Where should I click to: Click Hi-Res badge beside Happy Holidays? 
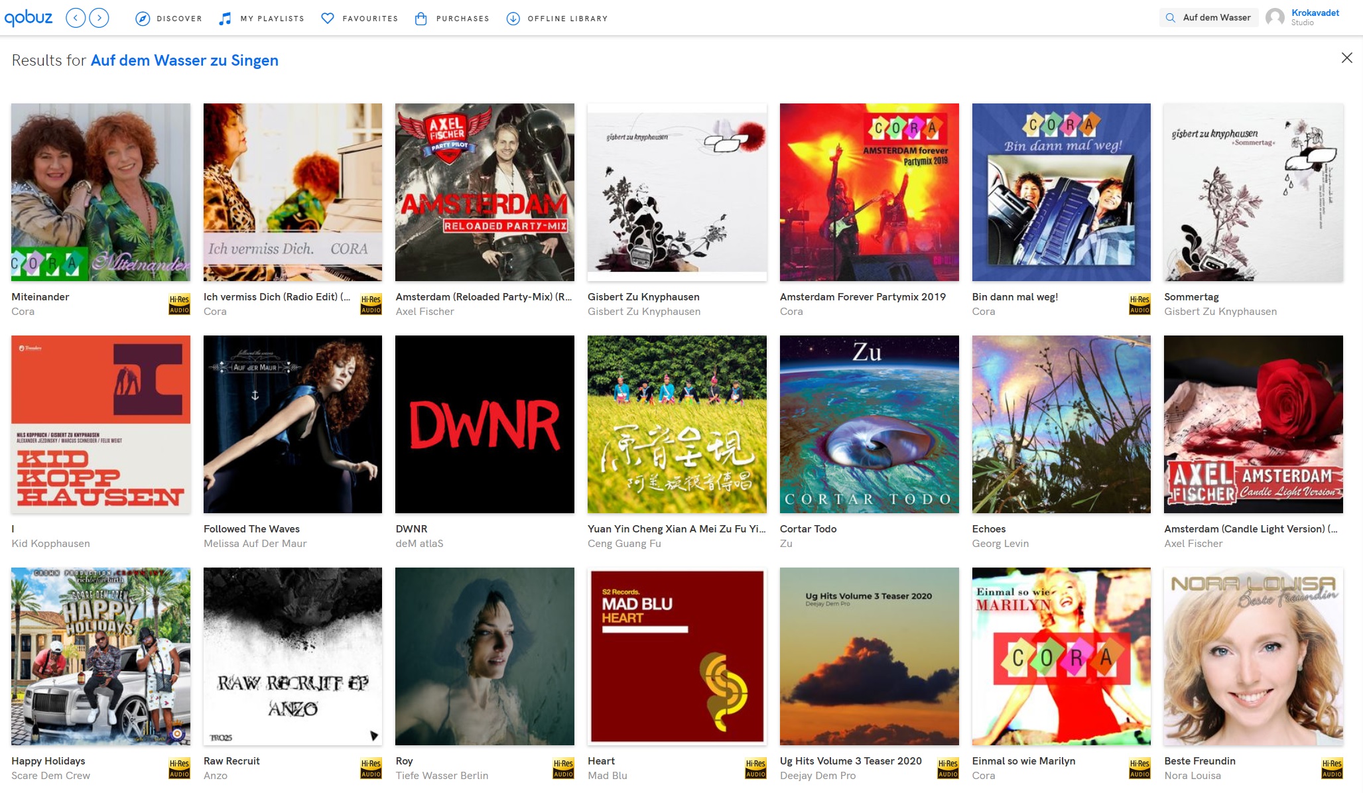click(179, 768)
